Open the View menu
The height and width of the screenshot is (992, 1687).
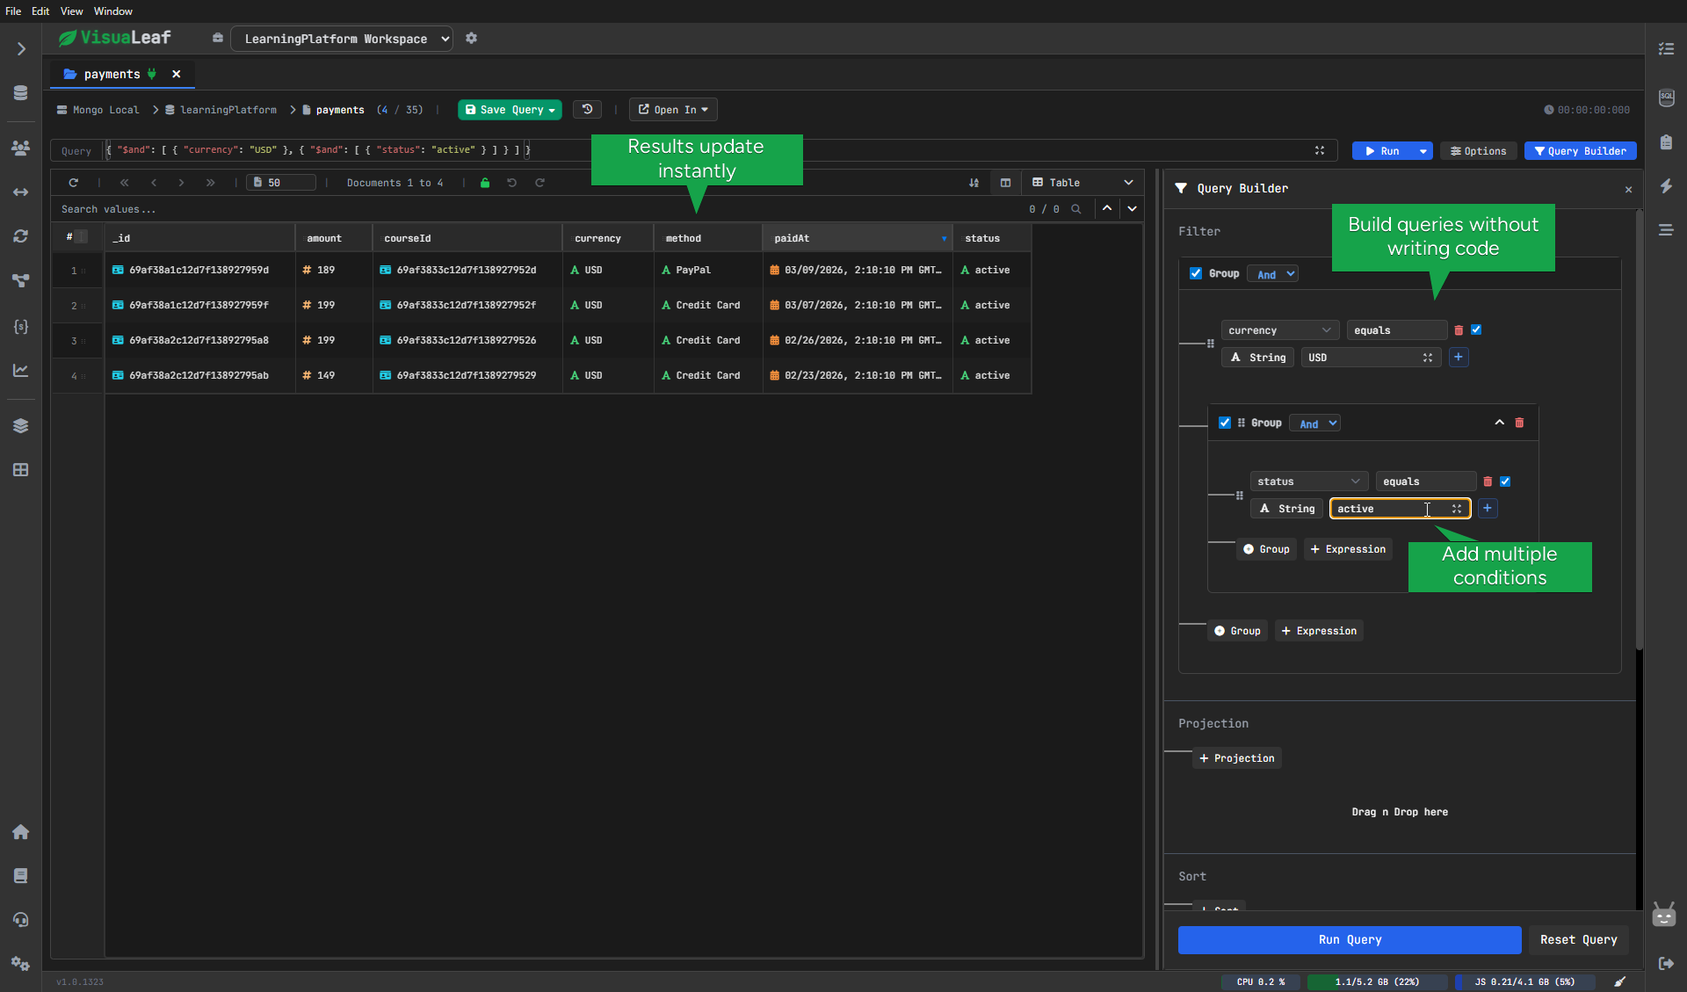tap(71, 11)
